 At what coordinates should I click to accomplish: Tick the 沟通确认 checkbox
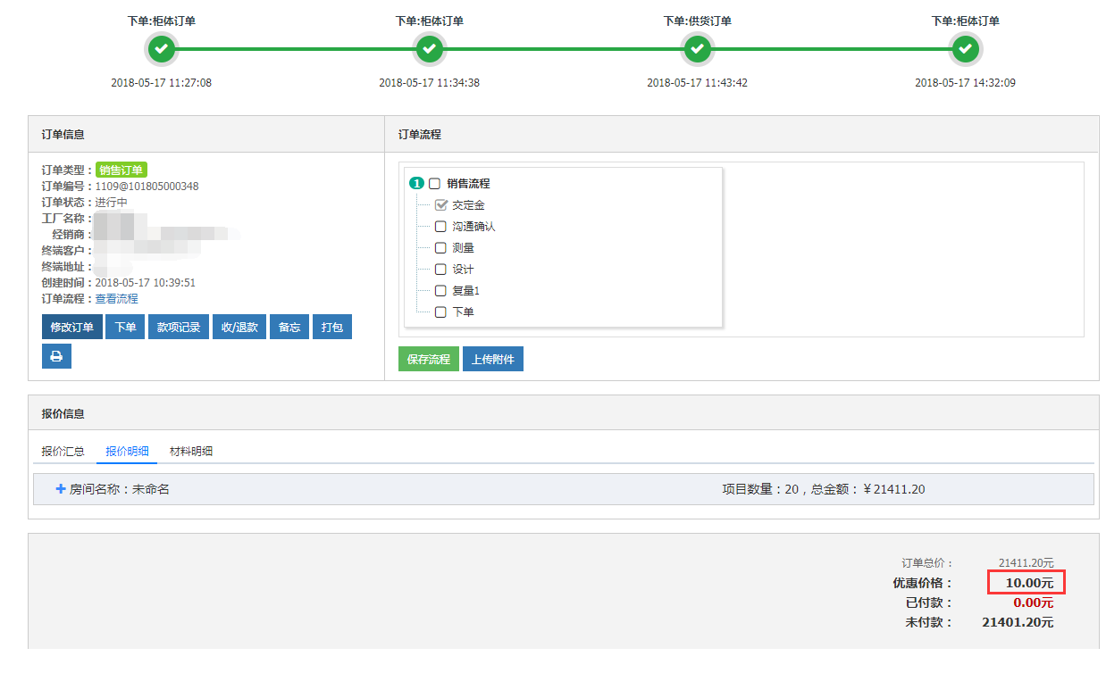[x=440, y=227]
